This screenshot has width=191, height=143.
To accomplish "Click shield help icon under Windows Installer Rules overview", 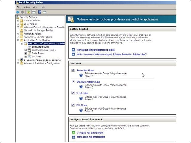I will pyautogui.click(x=81, y=87).
